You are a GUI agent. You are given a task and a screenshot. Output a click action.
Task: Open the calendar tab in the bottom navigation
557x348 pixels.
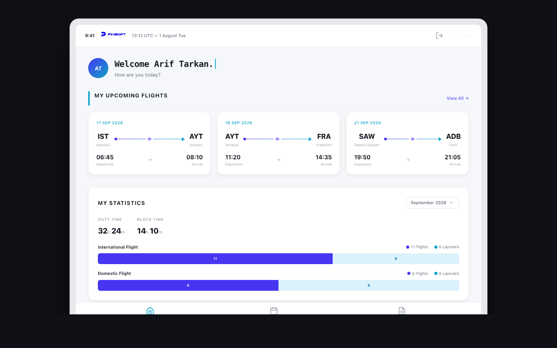tap(274, 310)
